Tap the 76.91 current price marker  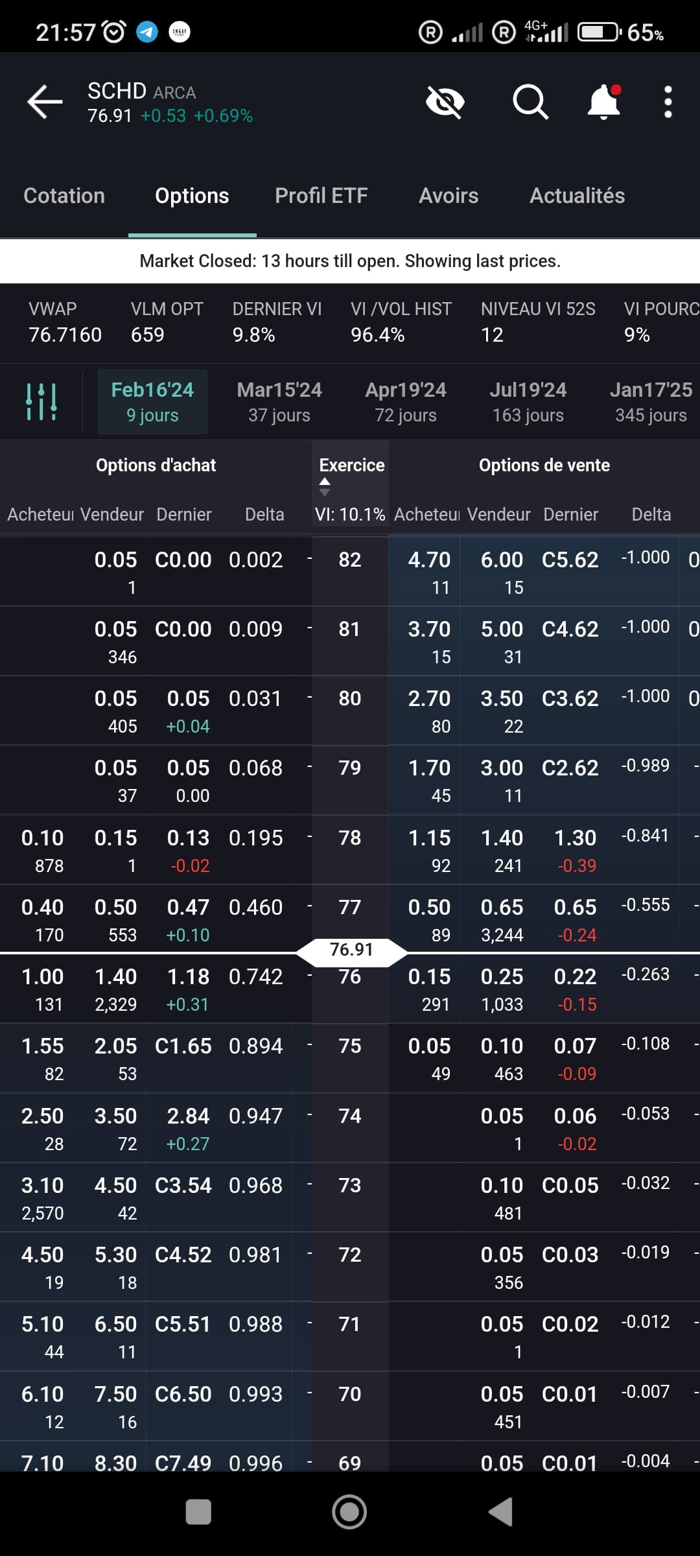351,950
